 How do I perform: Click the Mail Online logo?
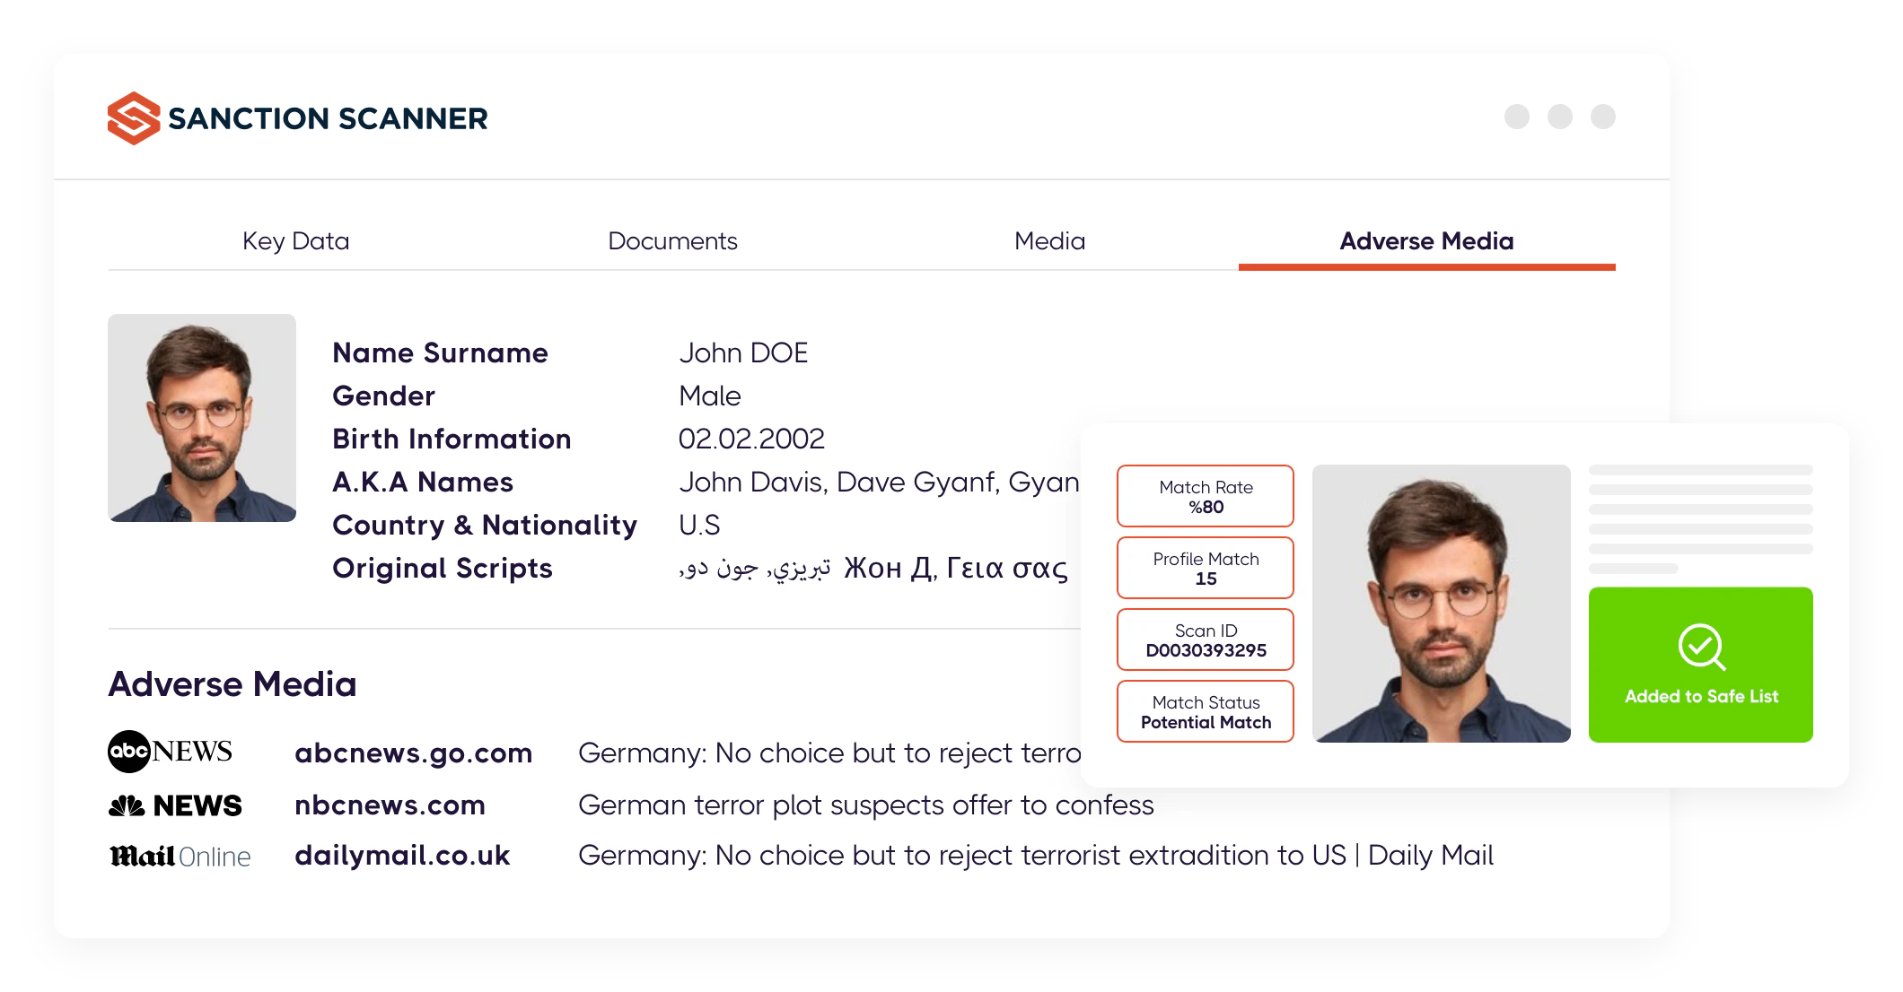point(178,856)
